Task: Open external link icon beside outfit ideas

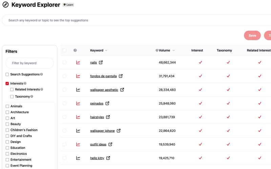Action: pos(110,144)
